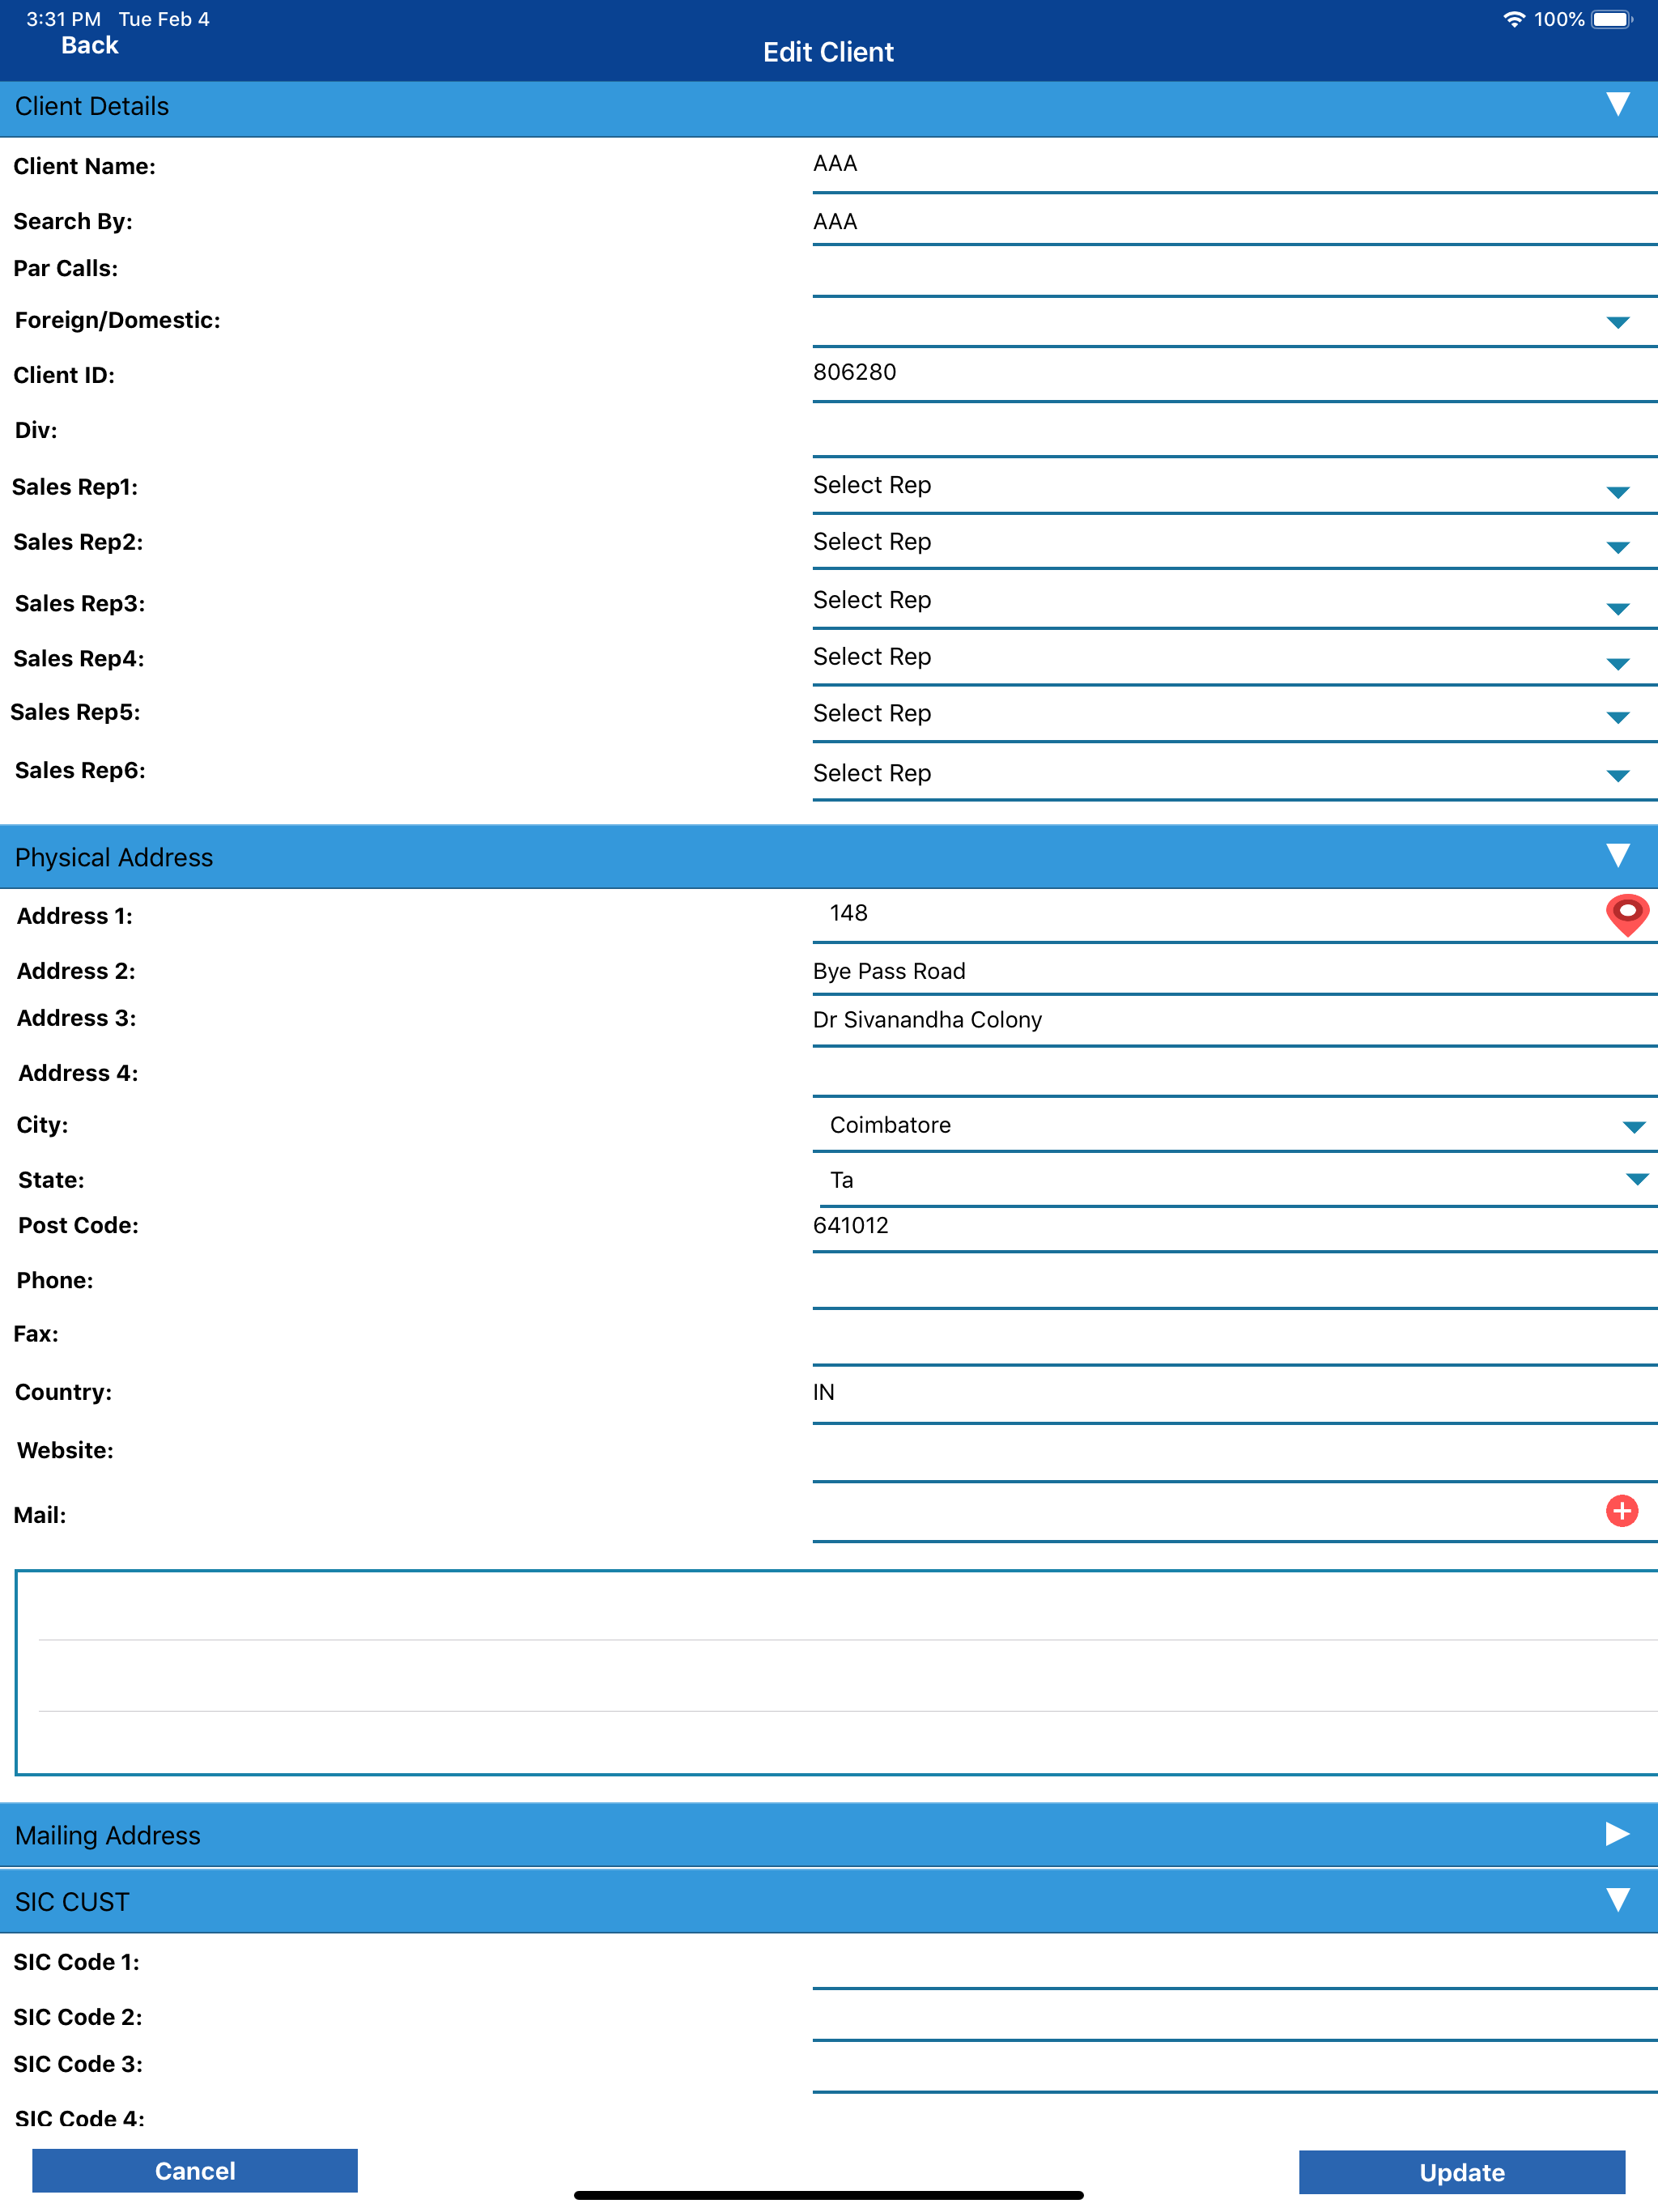The image size is (1658, 2212).
Task: Collapse the Physical Address section
Action: pos(1617,856)
